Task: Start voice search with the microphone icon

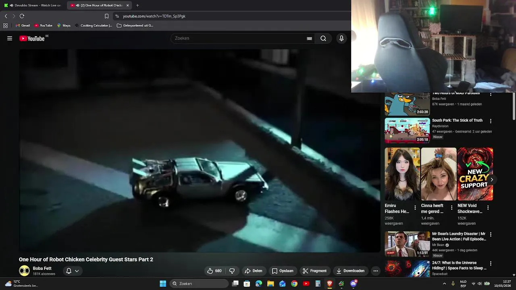Action: tap(341, 38)
